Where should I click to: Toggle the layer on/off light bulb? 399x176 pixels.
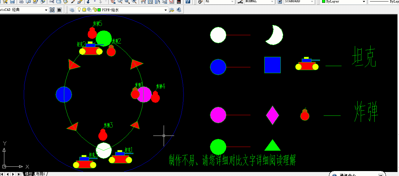tap(79, 10)
